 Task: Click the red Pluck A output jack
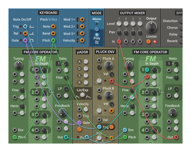click(x=112, y=81)
